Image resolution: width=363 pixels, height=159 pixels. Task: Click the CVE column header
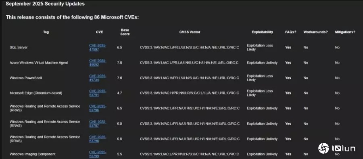pos(100,32)
